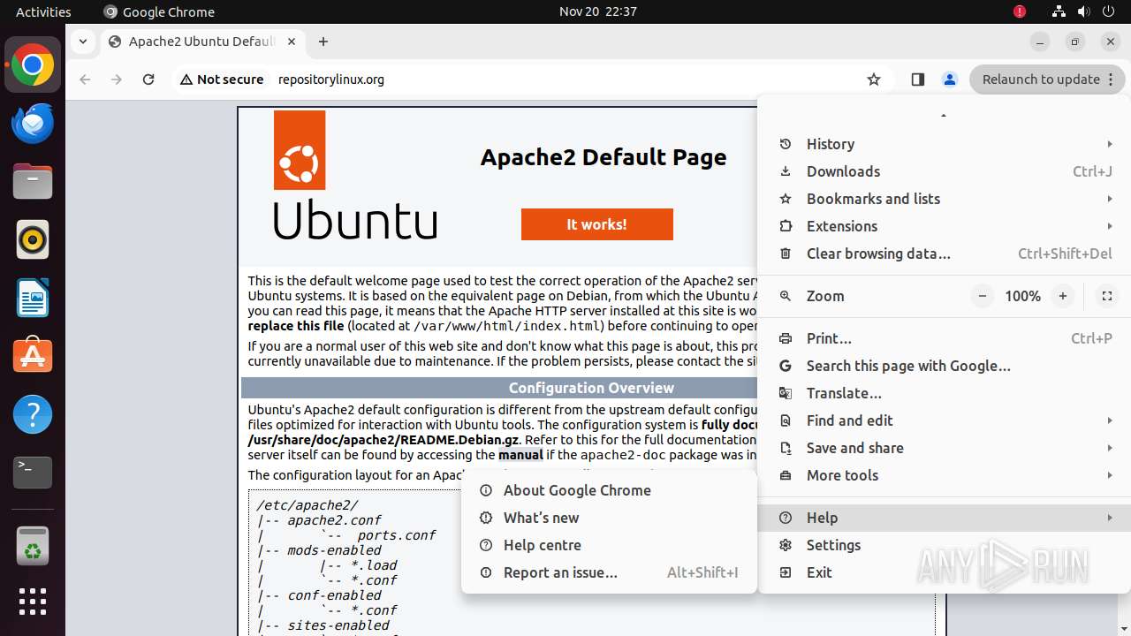This screenshot has width=1131, height=636.
Task: Click Google Chrome icon in dock
Action: 33,65
